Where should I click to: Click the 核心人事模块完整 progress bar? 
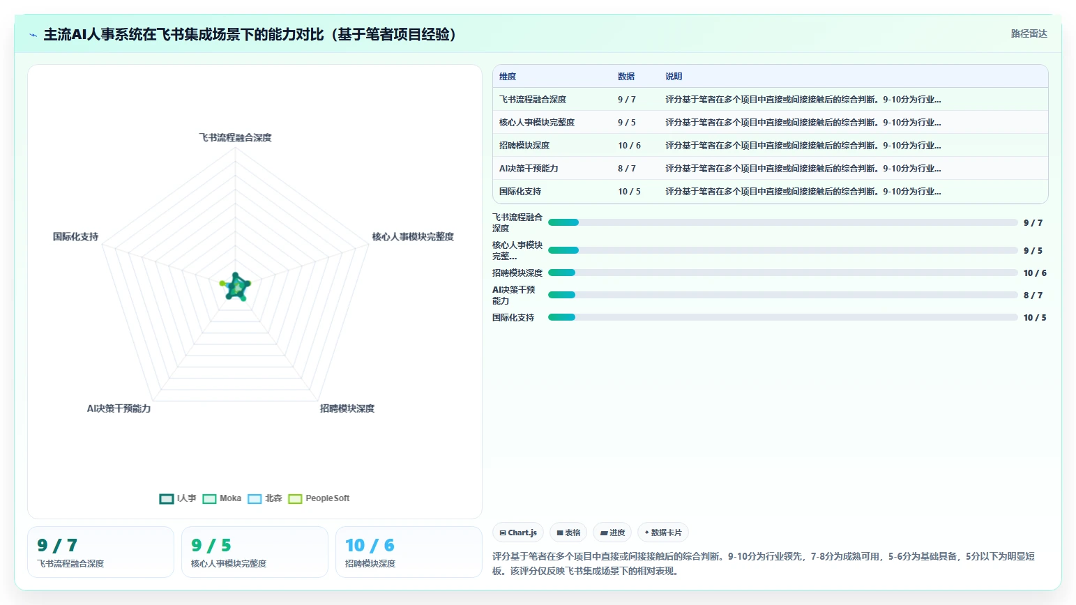[783, 250]
